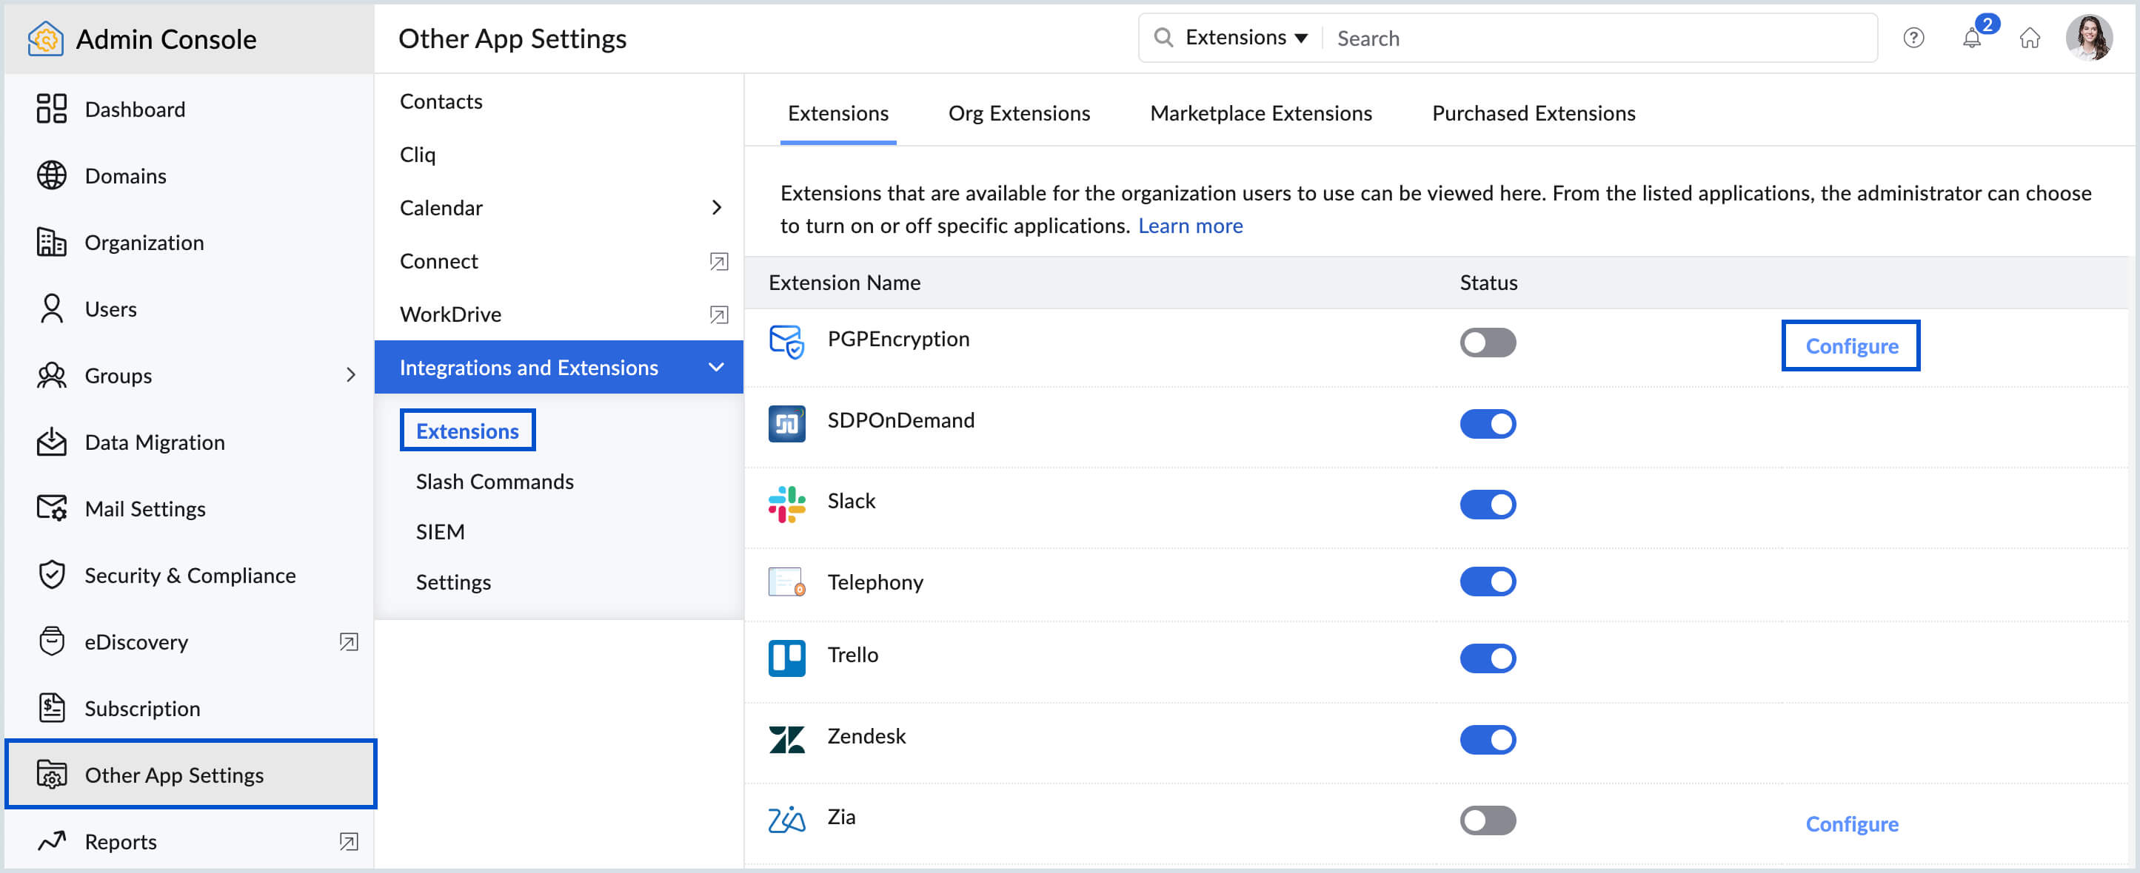Click the Data Migration inbox icon
Image resolution: width=2140 pixels, height=873 pixels.
tap(52, 442)
